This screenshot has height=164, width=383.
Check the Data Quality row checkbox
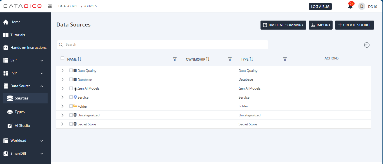(71, 70)
